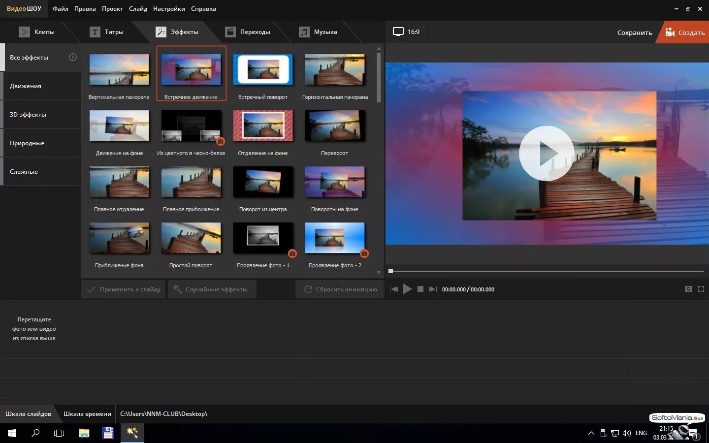Toggle fullscreen preview icon
Viewport: 709px width, 443px height.
click(x=701, y=289)
